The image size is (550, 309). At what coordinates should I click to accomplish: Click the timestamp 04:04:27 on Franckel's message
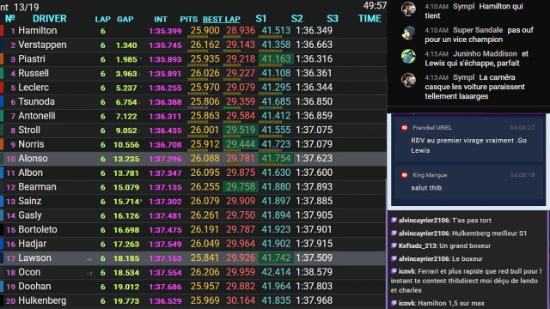pyautogui.click(x=522, y=128)
